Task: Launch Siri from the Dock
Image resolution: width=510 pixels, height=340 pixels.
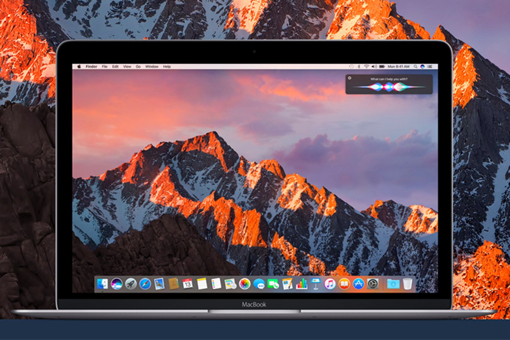Action: click(x=117, y=284)
